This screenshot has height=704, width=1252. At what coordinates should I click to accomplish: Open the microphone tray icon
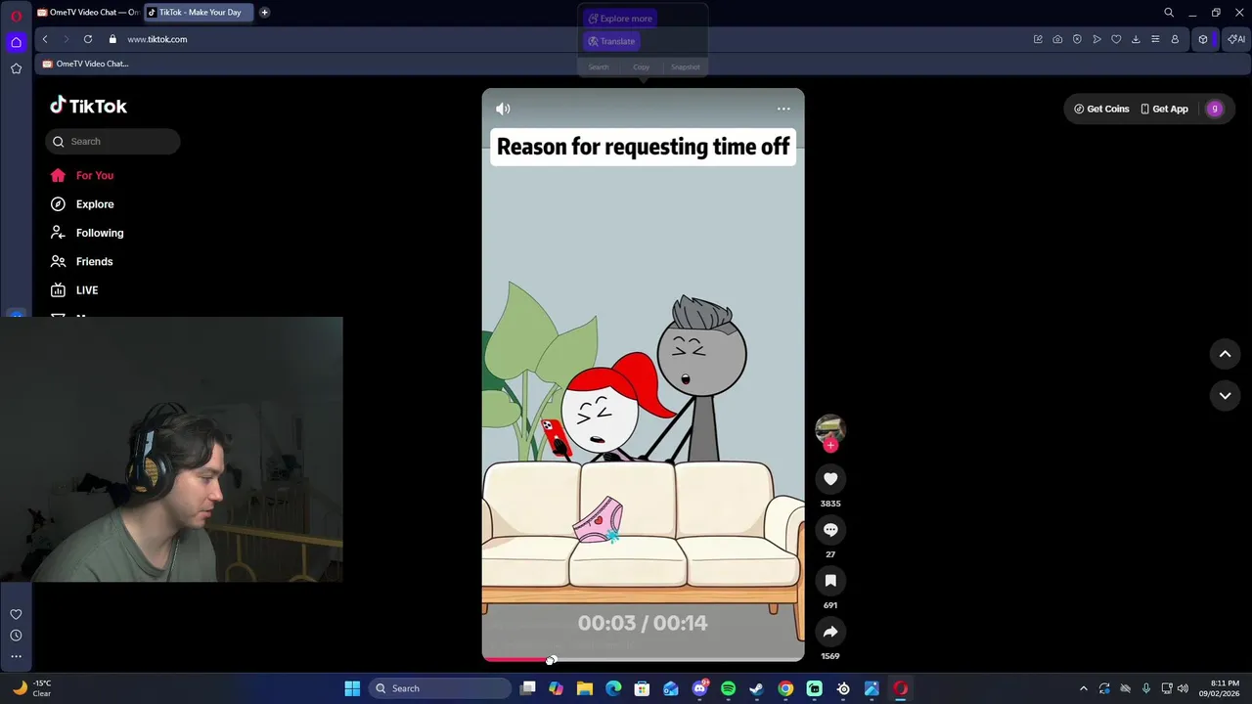click(1145, 688)
